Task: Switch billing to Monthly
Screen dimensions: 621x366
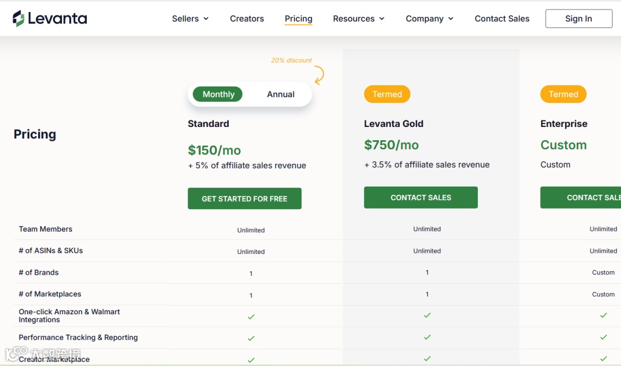Action: coord(218,94)
